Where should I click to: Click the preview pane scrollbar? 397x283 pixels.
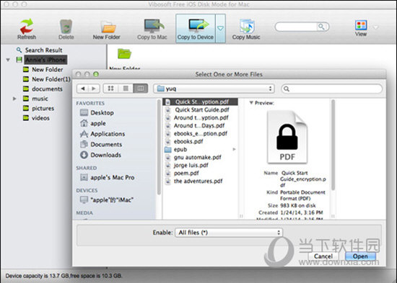(x=333, y=145)
